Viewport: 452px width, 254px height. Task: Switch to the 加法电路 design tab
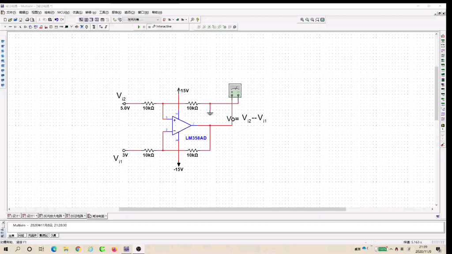tap(76, 216)
